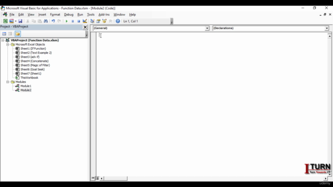Open the Object Browser icon

[104, 21]
